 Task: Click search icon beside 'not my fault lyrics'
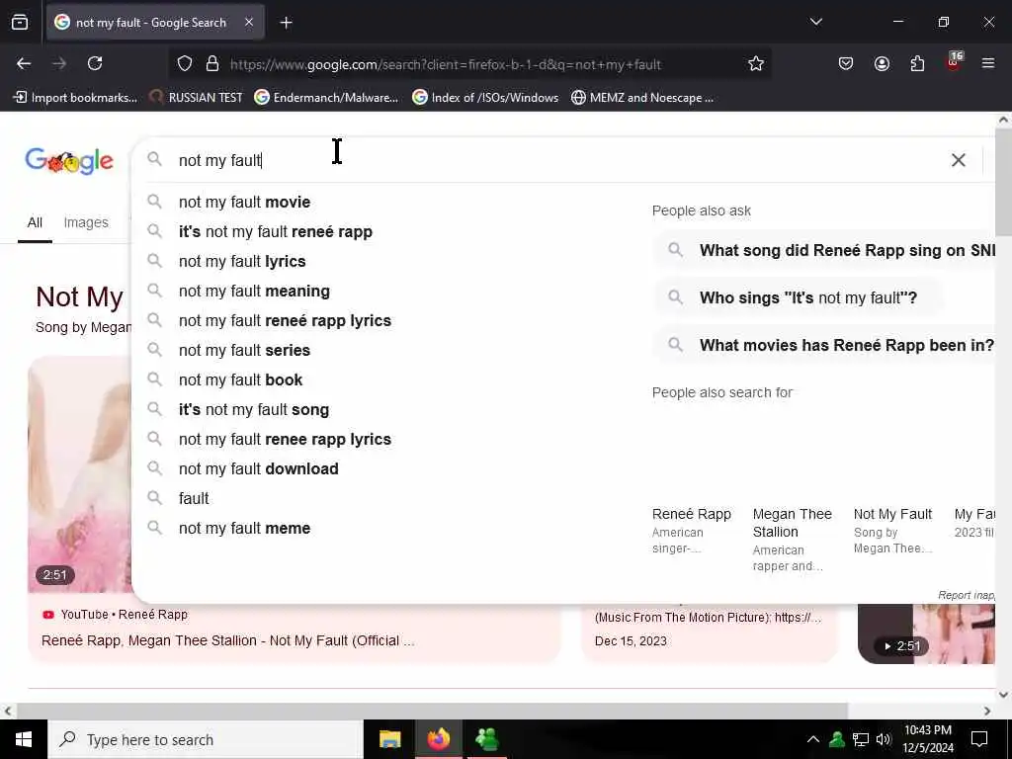click(x=154, y=261)
